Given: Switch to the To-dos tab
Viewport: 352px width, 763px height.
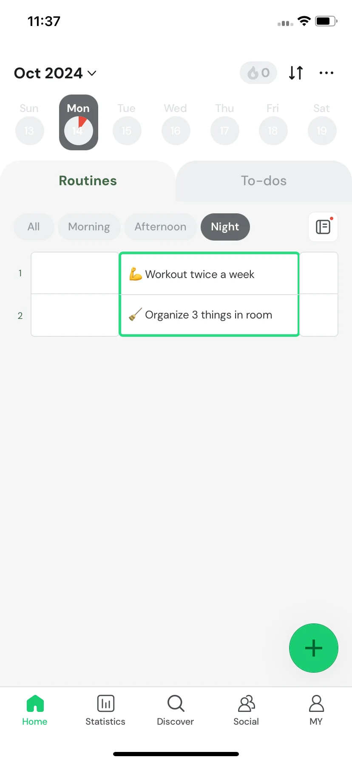Looking at the screenshot, I should [264, 181].
